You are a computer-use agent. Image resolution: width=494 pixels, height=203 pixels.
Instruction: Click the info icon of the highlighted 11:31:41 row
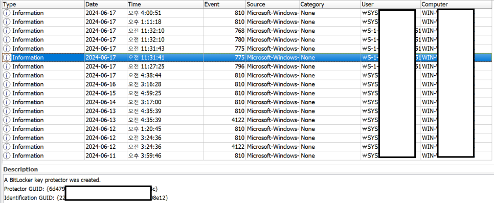6,57
